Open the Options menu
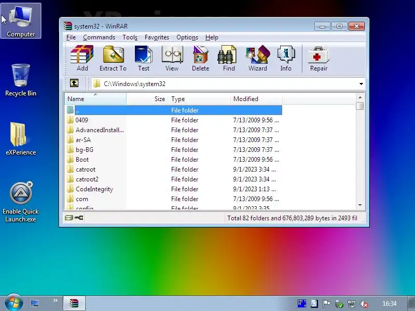This screenshot has height=311, width=415. click(187, 37)
